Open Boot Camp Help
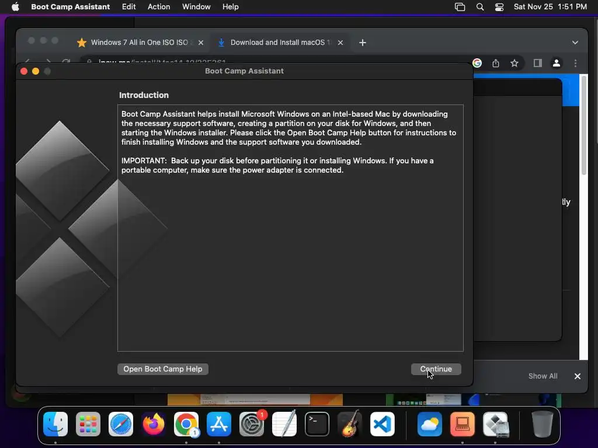Screen dimensions: 598x448 click(x=163, y=369)
